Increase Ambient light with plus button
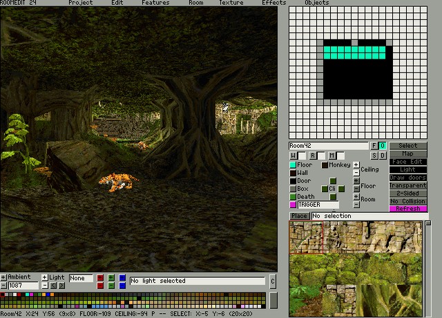This screenshot has height=318, width=442. pyautogui.click(x=3, y=277)
